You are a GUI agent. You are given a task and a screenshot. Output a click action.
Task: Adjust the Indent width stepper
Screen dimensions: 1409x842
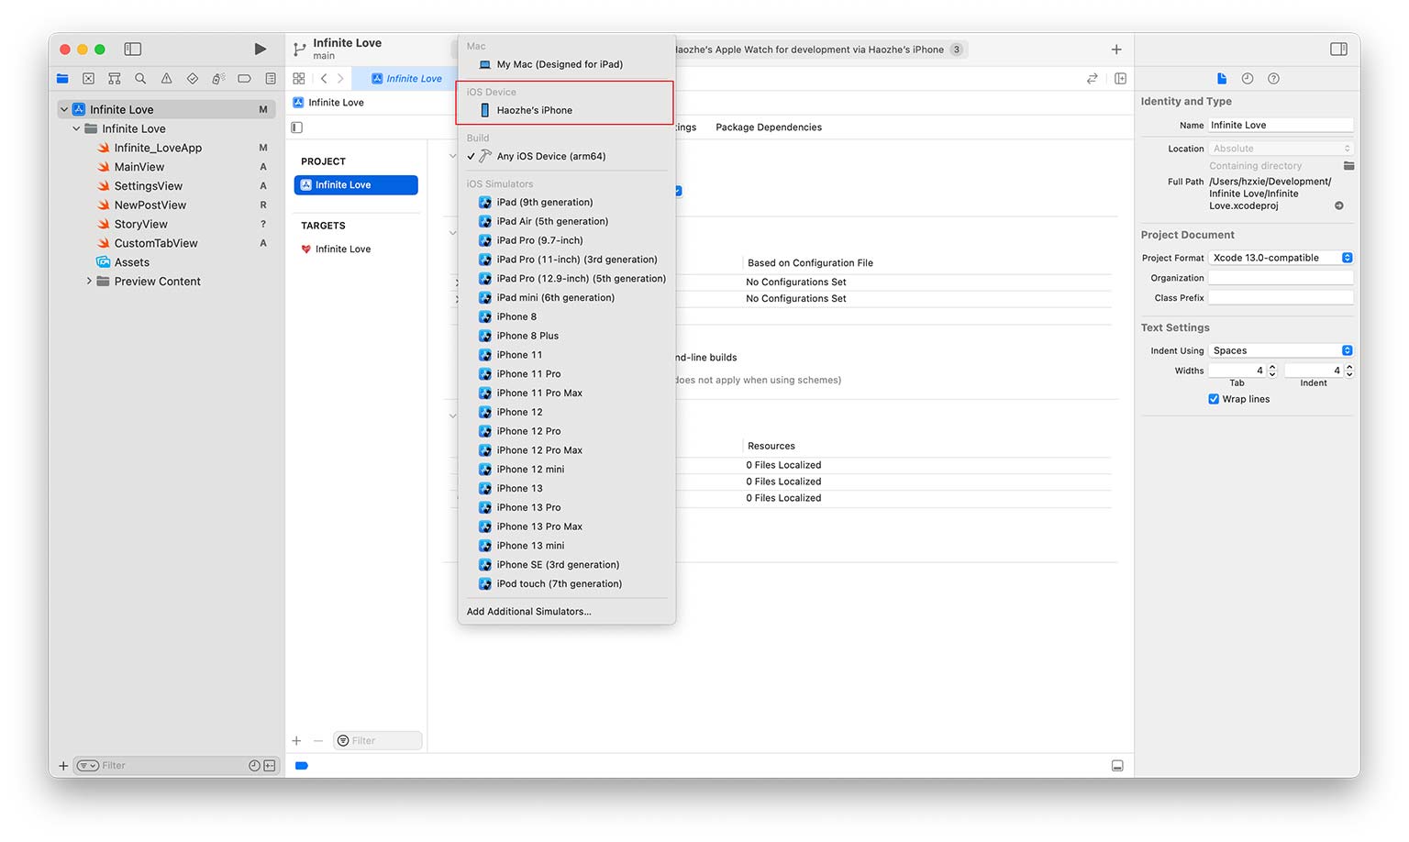[x=1349, y=371]
